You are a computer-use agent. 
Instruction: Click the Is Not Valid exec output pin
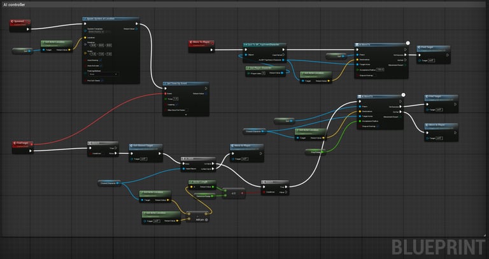pos(213,169)
